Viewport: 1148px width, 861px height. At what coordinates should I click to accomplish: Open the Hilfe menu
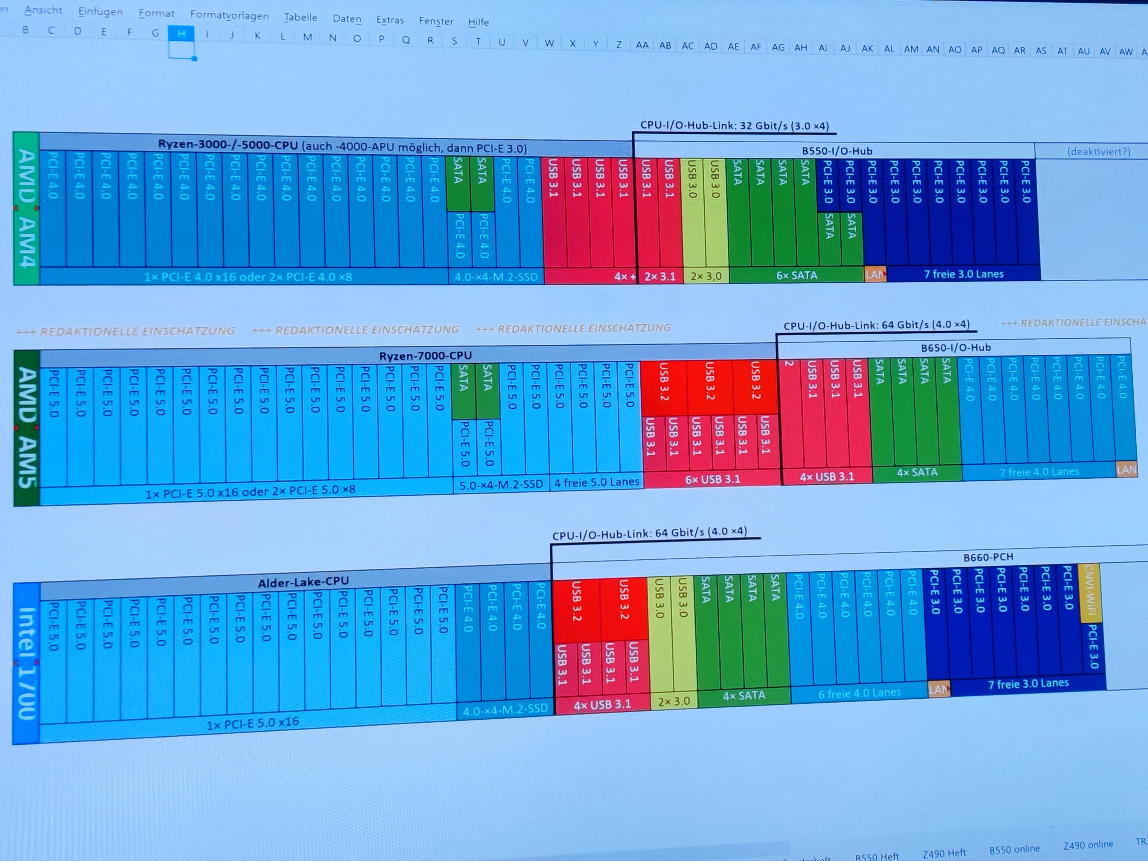point(478,22)
